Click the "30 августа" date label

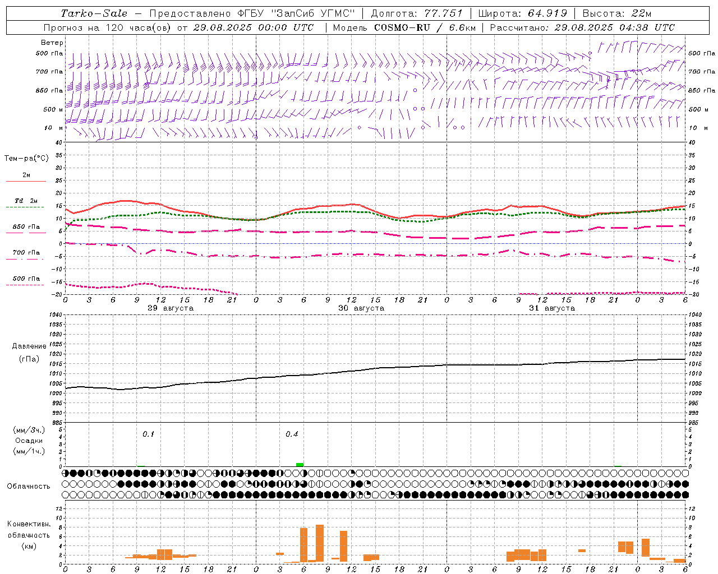[361, 308]
